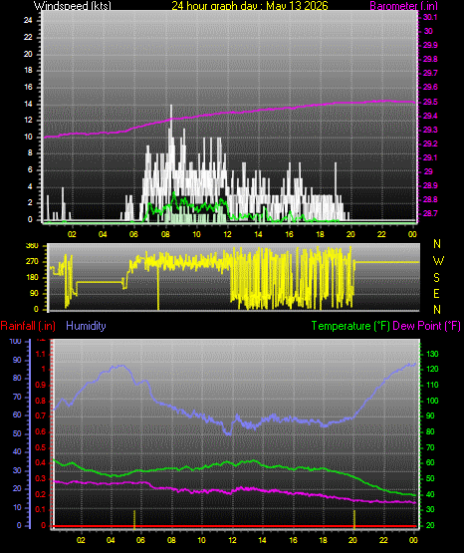Click the "Dew Point (°F)" legend label
The width and height of the screenshot is (464, 553).
(x=426, y=326)
